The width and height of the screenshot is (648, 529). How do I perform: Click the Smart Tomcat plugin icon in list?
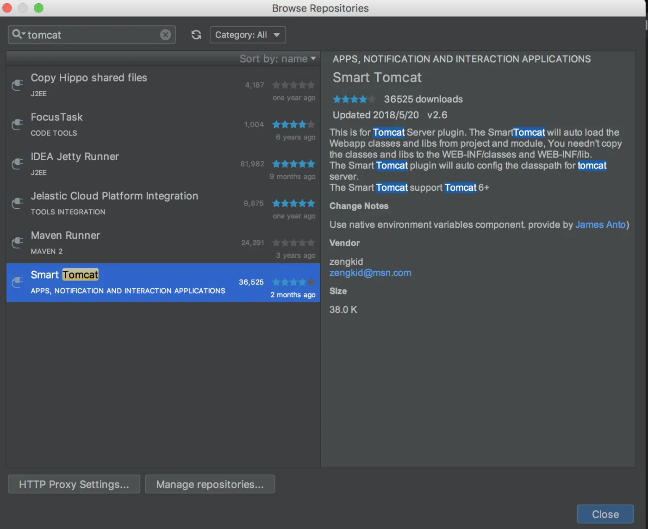tap(17, 282)
